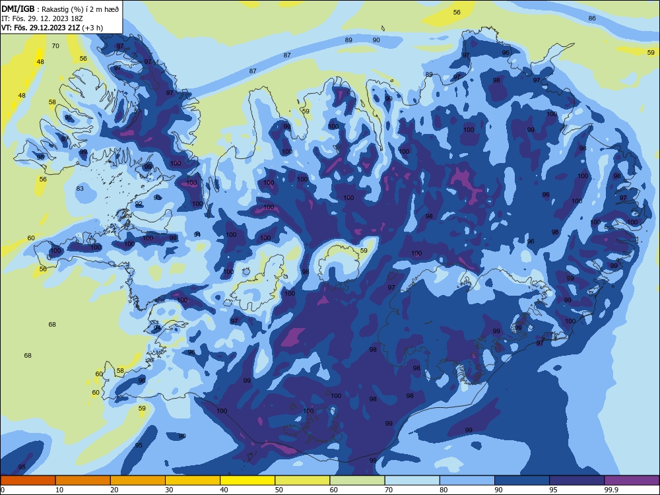Click the legend tick label '0'
The width and height of the screenshot is (660, 495).
coord(3,490)
